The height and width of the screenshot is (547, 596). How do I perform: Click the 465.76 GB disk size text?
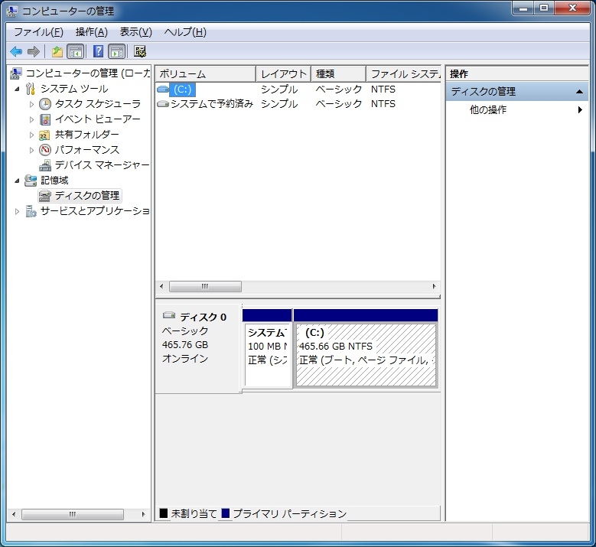[185, 345]
